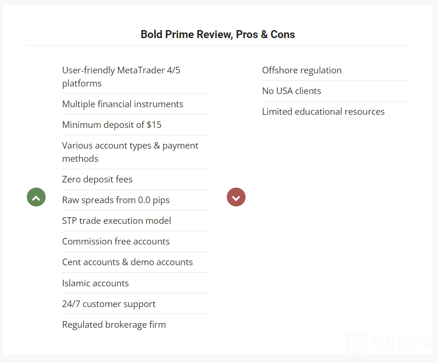Select the 'Islamic accounts' item
Image resolution: width=438 pixels, height=363 pixels.
point(96,283)
